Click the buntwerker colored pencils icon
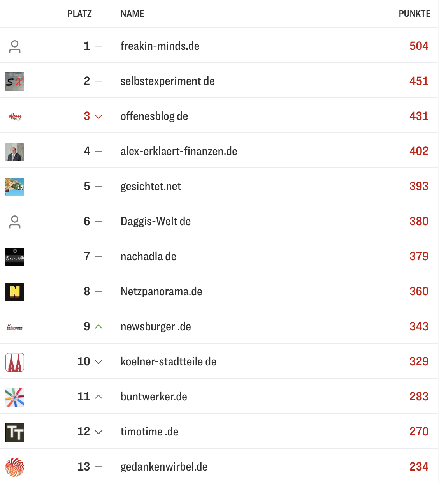The height and width of the screenshot is (483, 439). point(15,397)
